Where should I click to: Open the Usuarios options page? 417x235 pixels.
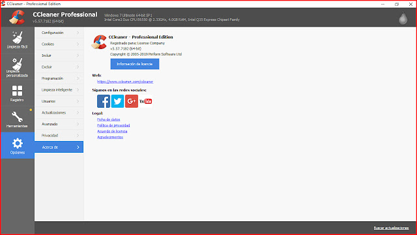[59, 101]
